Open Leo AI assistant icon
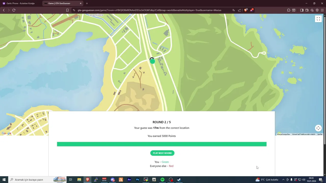 (x=312, y=10)
